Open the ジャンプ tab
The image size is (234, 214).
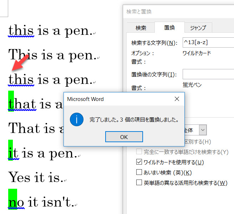click(198, 28)
